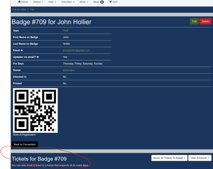Click the News count badge
The image size is (213, 169).
(102, 2)
